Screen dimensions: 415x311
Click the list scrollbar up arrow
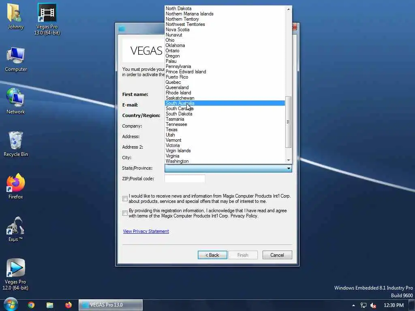click(x=289, y=9)
